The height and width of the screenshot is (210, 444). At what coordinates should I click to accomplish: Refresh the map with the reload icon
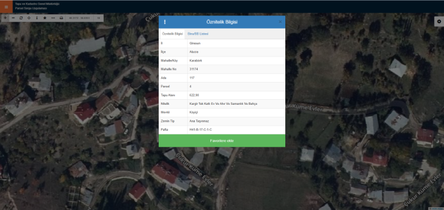21,18
